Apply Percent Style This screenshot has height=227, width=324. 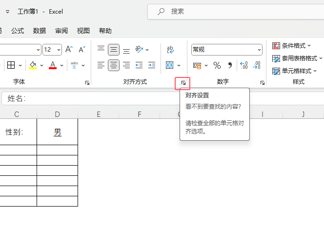click(217, 65)
